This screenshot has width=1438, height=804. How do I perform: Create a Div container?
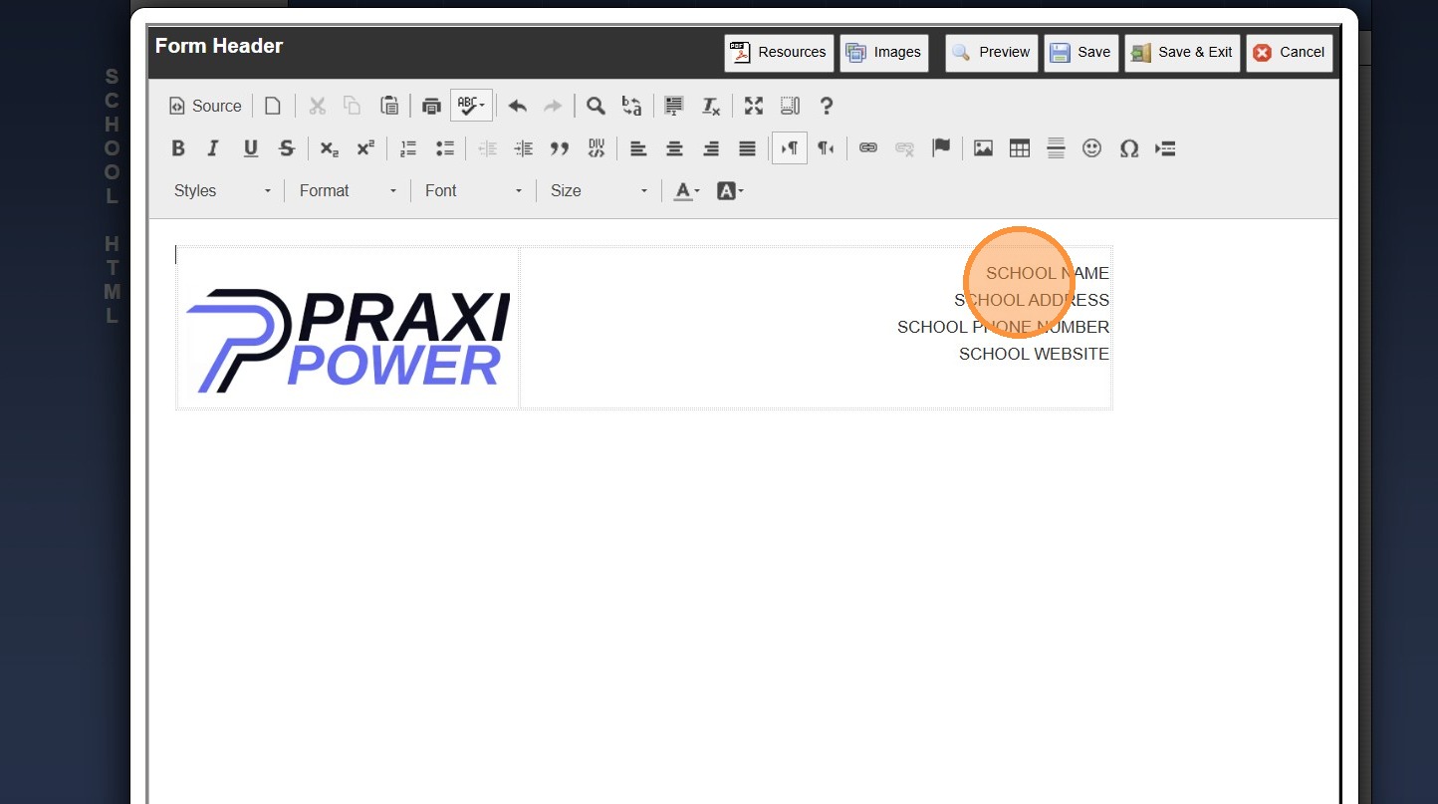coord(597,148)
